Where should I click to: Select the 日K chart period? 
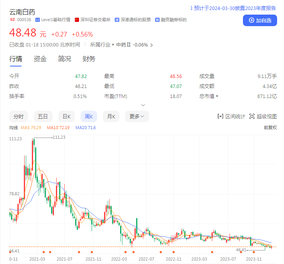pyautogui.click(x=66, y=116)
